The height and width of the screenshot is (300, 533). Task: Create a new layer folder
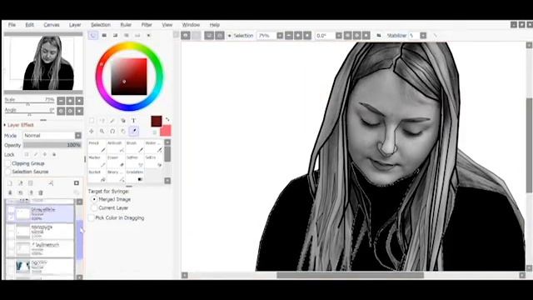30,183
